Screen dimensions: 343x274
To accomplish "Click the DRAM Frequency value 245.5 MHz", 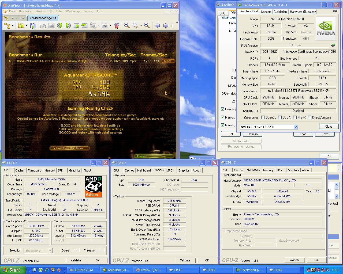I will tap(174, 201).
